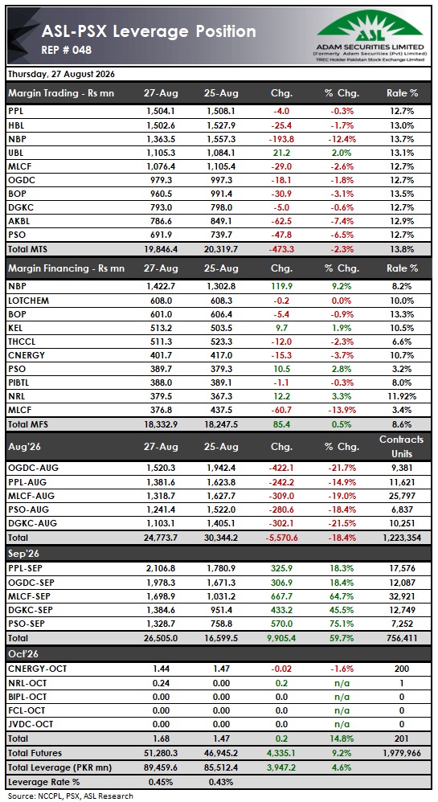Select the ASL-PSX Leverage Position title

click(x=149, y=31)
